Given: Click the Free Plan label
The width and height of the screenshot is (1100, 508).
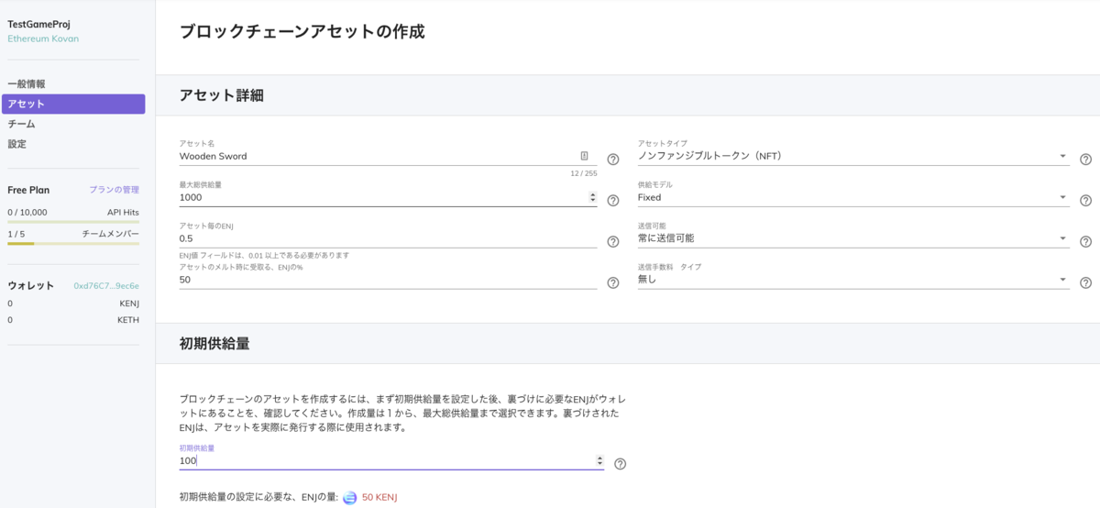Looking at the screenshot, I should coord(28,190).
